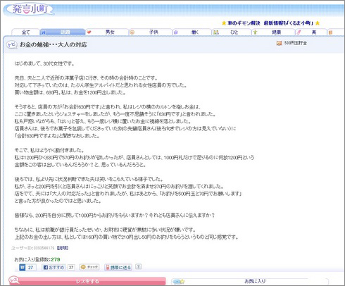Click the ユーザーID text line

click(33, 248)
